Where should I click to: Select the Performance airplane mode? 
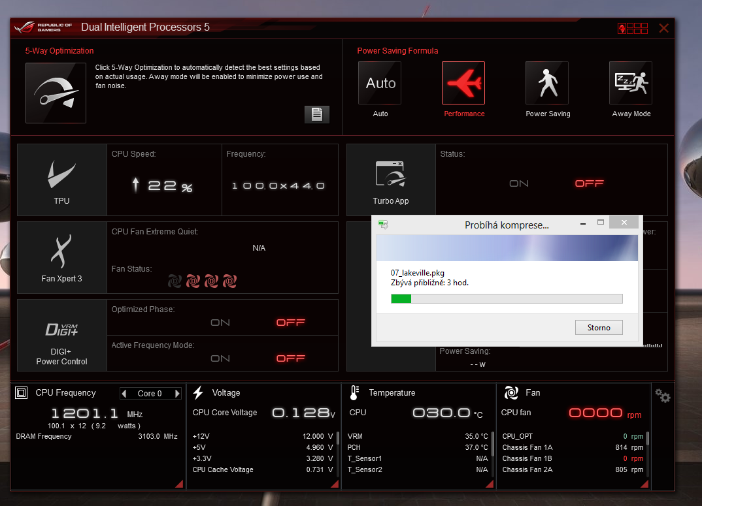coord(463,84)
